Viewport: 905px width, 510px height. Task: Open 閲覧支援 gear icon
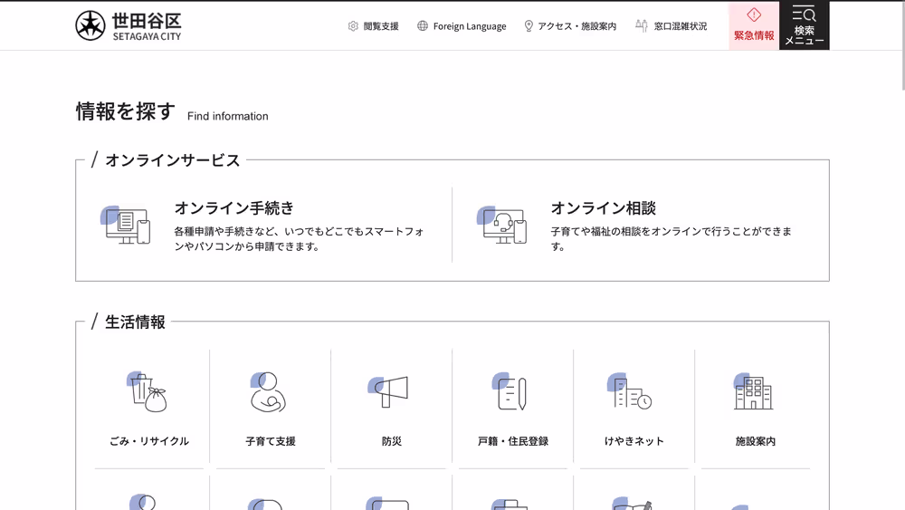tap(353, 26)
